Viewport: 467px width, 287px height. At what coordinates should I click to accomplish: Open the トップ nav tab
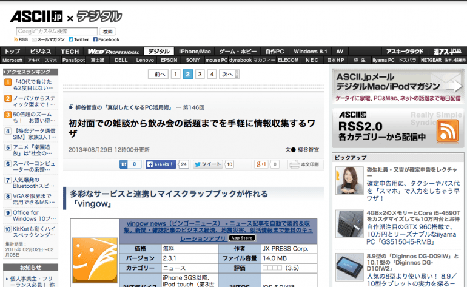click(x=13, y=51)
